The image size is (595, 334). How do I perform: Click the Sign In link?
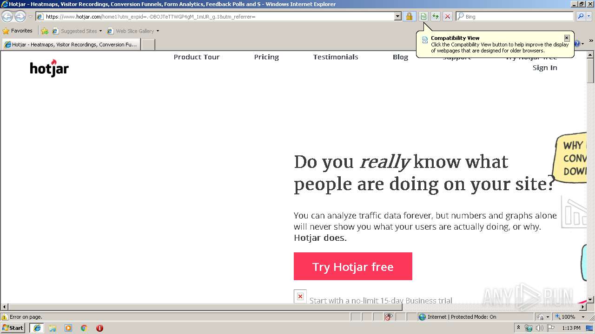pos(545,68)
